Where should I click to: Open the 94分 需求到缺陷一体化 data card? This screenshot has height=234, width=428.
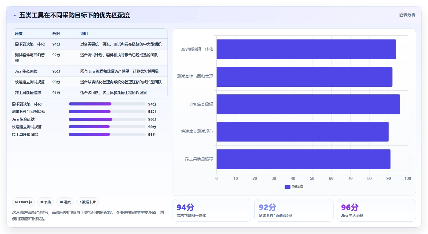[x=212, y=210]
